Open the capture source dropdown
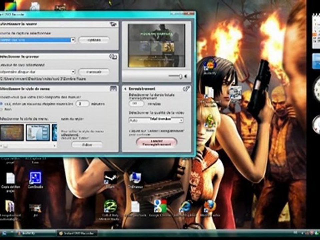Screen dimensions: 320x240 click(73, 40)
